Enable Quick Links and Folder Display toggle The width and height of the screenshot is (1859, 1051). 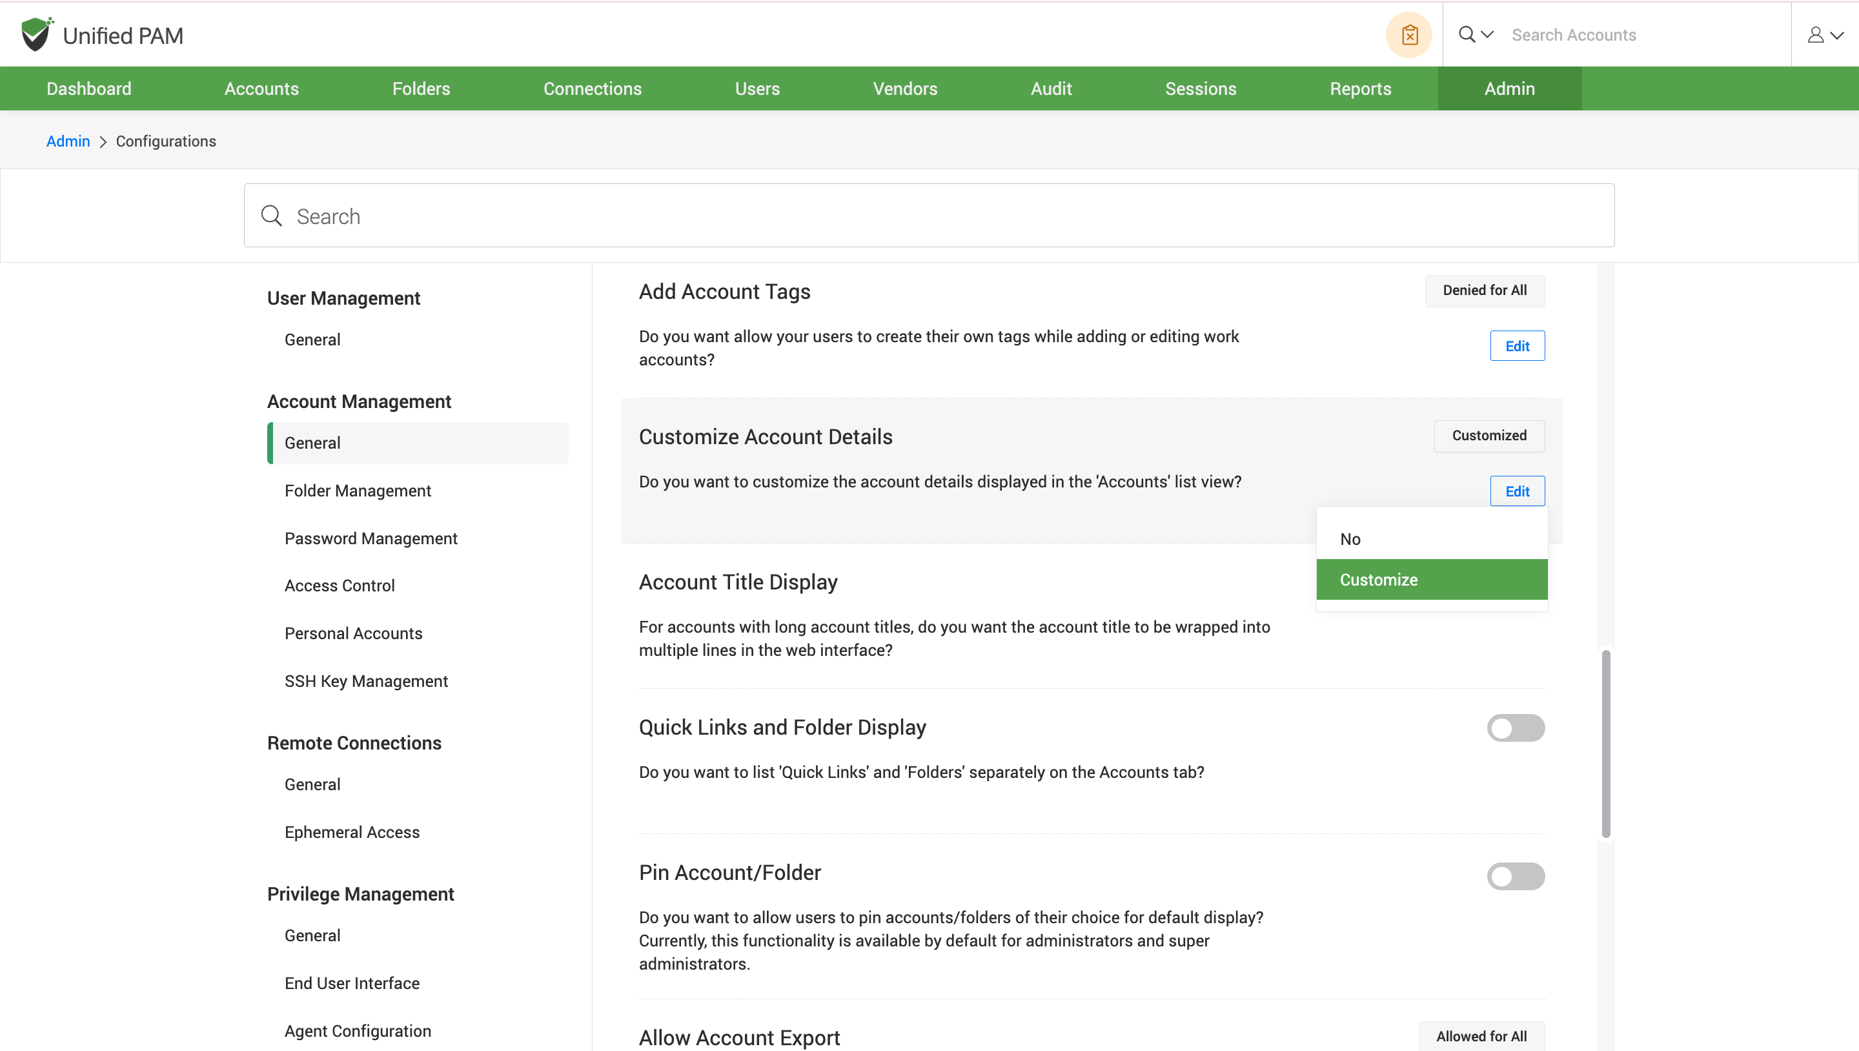click(1515, 728)
